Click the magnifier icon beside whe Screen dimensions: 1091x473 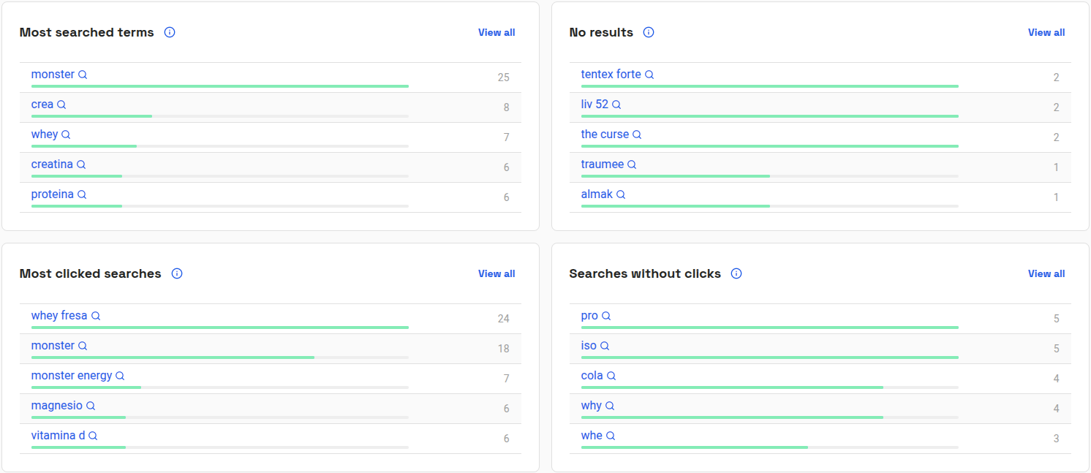(611, 436)
